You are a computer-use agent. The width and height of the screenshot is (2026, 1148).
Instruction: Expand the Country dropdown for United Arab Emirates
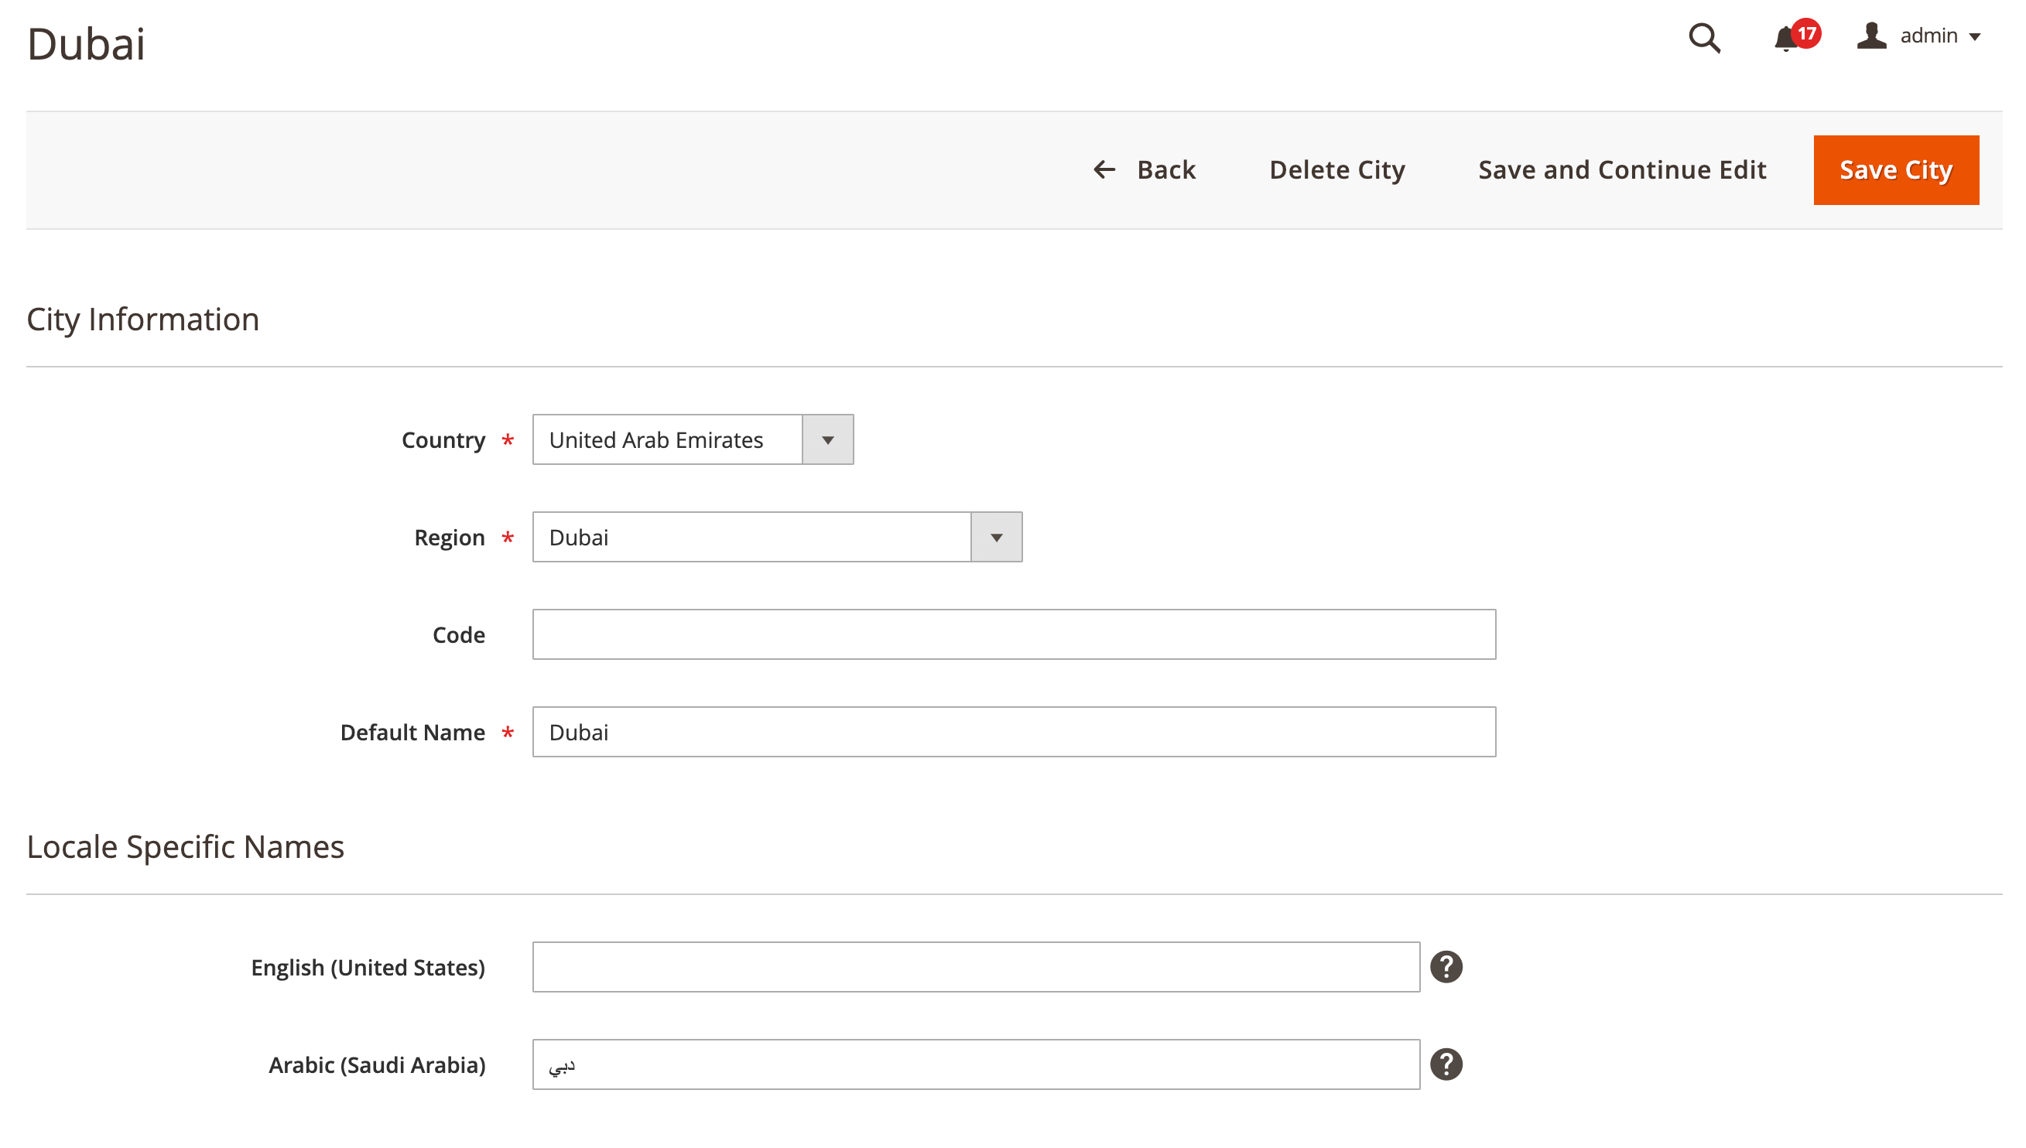coord(828,439)
